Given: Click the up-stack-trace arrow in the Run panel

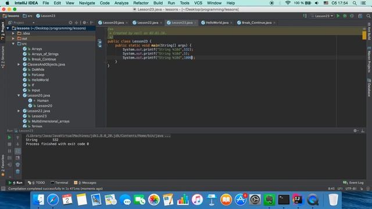Looking at the screenshot, I should [x=17, y=138].
